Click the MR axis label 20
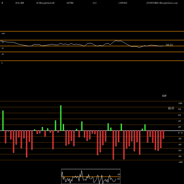 point(180,127)
